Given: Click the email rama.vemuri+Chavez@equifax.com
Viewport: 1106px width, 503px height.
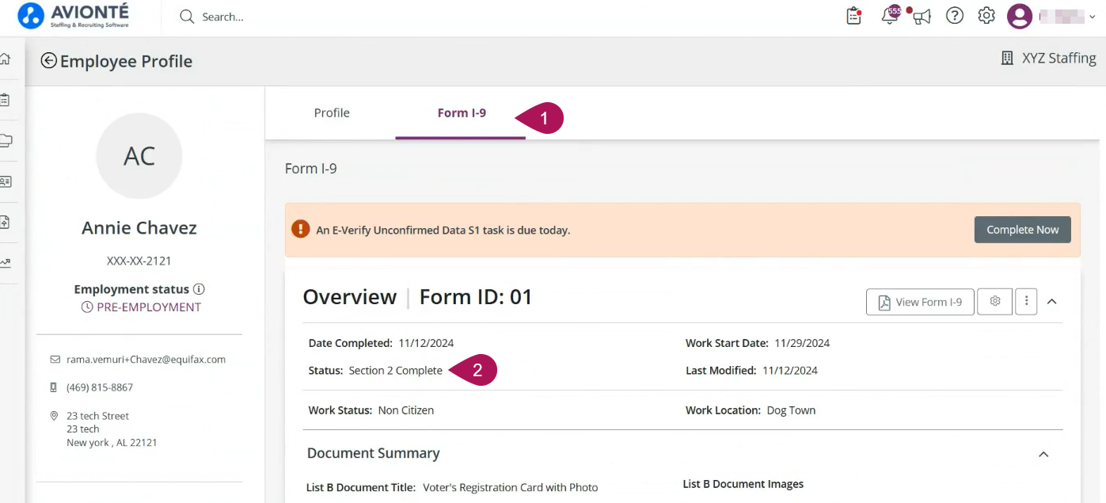Looking at the screenshot, I should (x=146, y=359).
